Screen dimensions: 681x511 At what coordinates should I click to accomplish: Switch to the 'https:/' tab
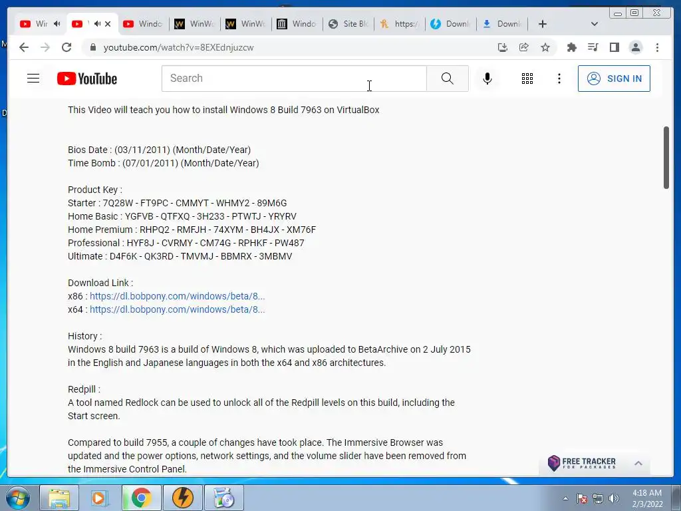[400, 24]
